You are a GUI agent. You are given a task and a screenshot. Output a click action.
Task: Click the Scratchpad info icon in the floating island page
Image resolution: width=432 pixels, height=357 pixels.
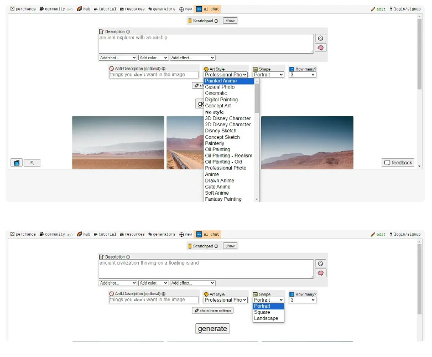tap(216, 246)
